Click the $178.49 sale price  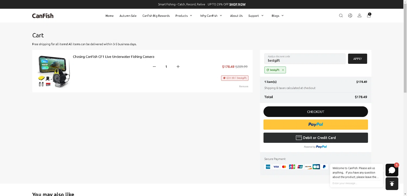click(228, 67)
